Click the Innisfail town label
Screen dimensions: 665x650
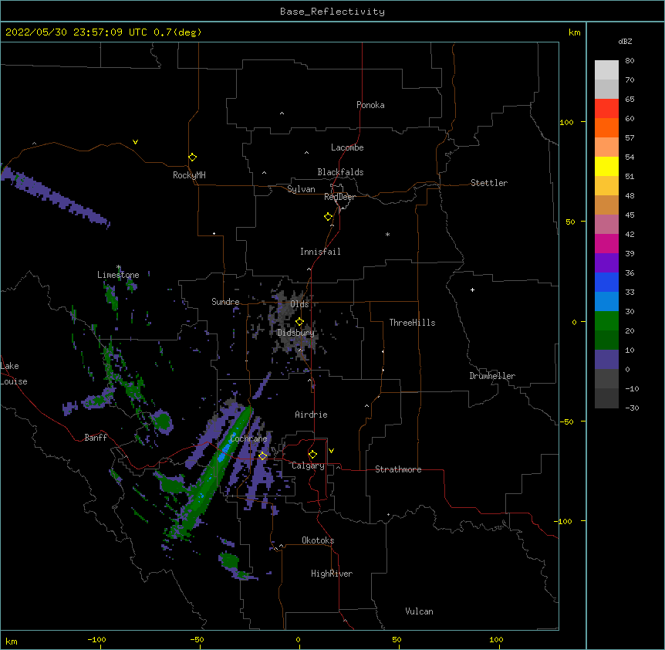(320, 252)
